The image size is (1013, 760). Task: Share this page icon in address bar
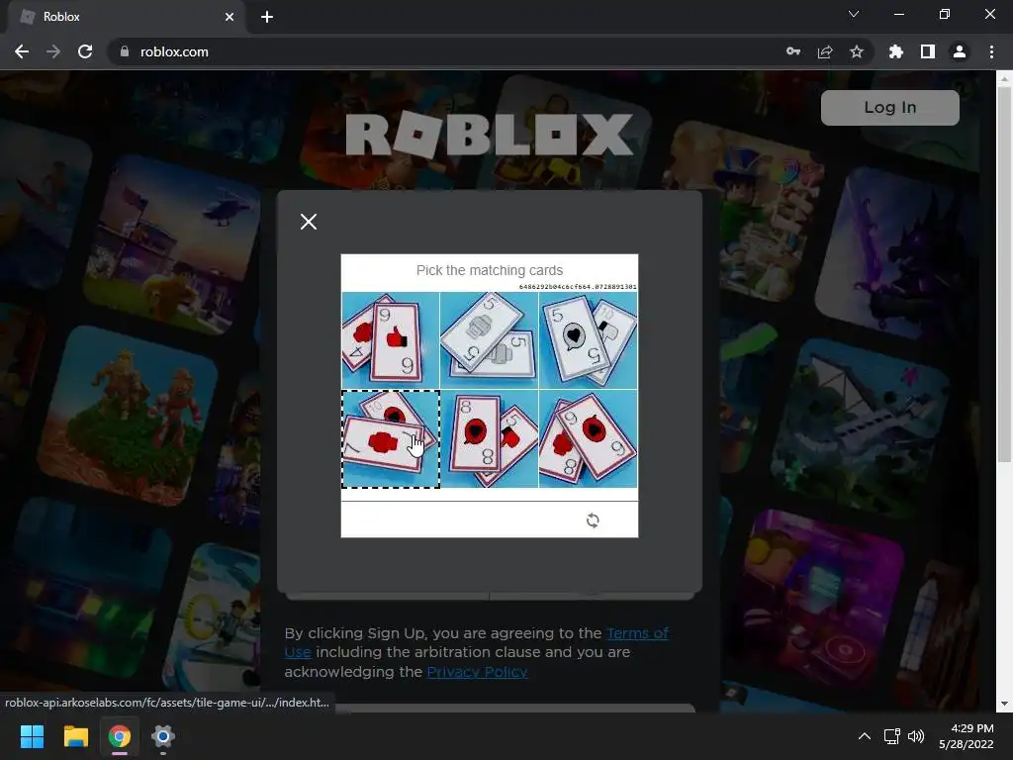(825, 51)
